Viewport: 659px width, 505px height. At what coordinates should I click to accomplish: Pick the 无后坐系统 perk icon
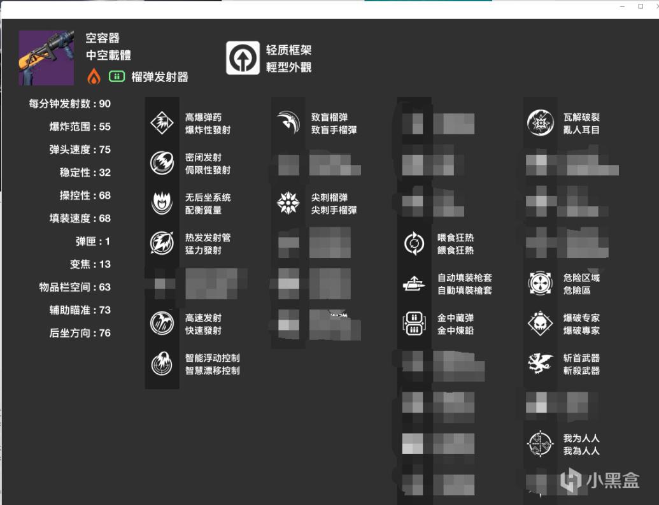162,203
